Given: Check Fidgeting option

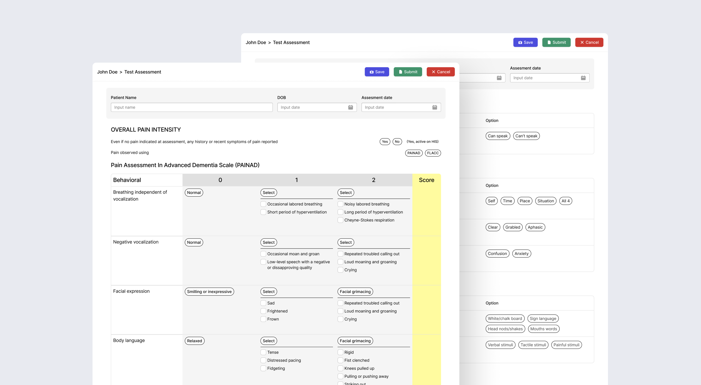Looking at the screenshot, I should pyautogui.click(x=263, y=368).
